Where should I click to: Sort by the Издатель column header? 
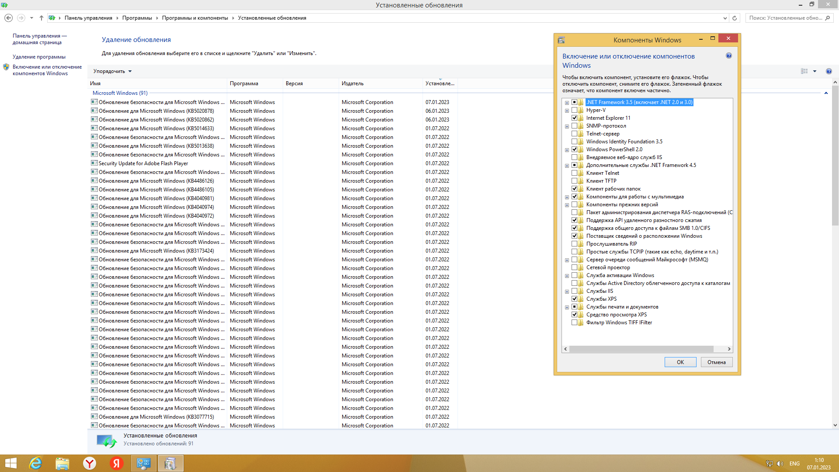352,83
